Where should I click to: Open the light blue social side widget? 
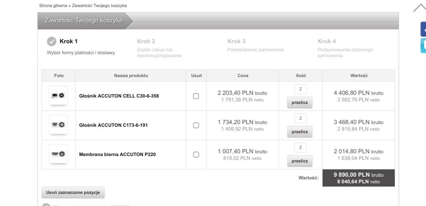pyautogui.click(x=423, y=46)
